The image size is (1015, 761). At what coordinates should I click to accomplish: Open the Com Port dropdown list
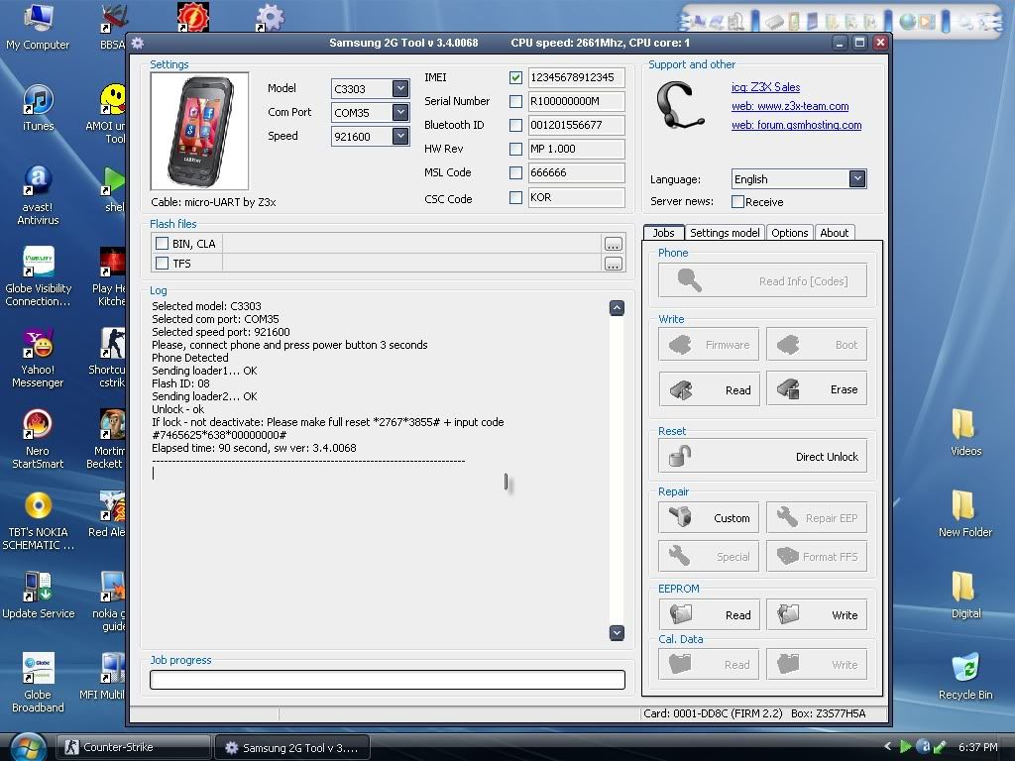(399, 112)
